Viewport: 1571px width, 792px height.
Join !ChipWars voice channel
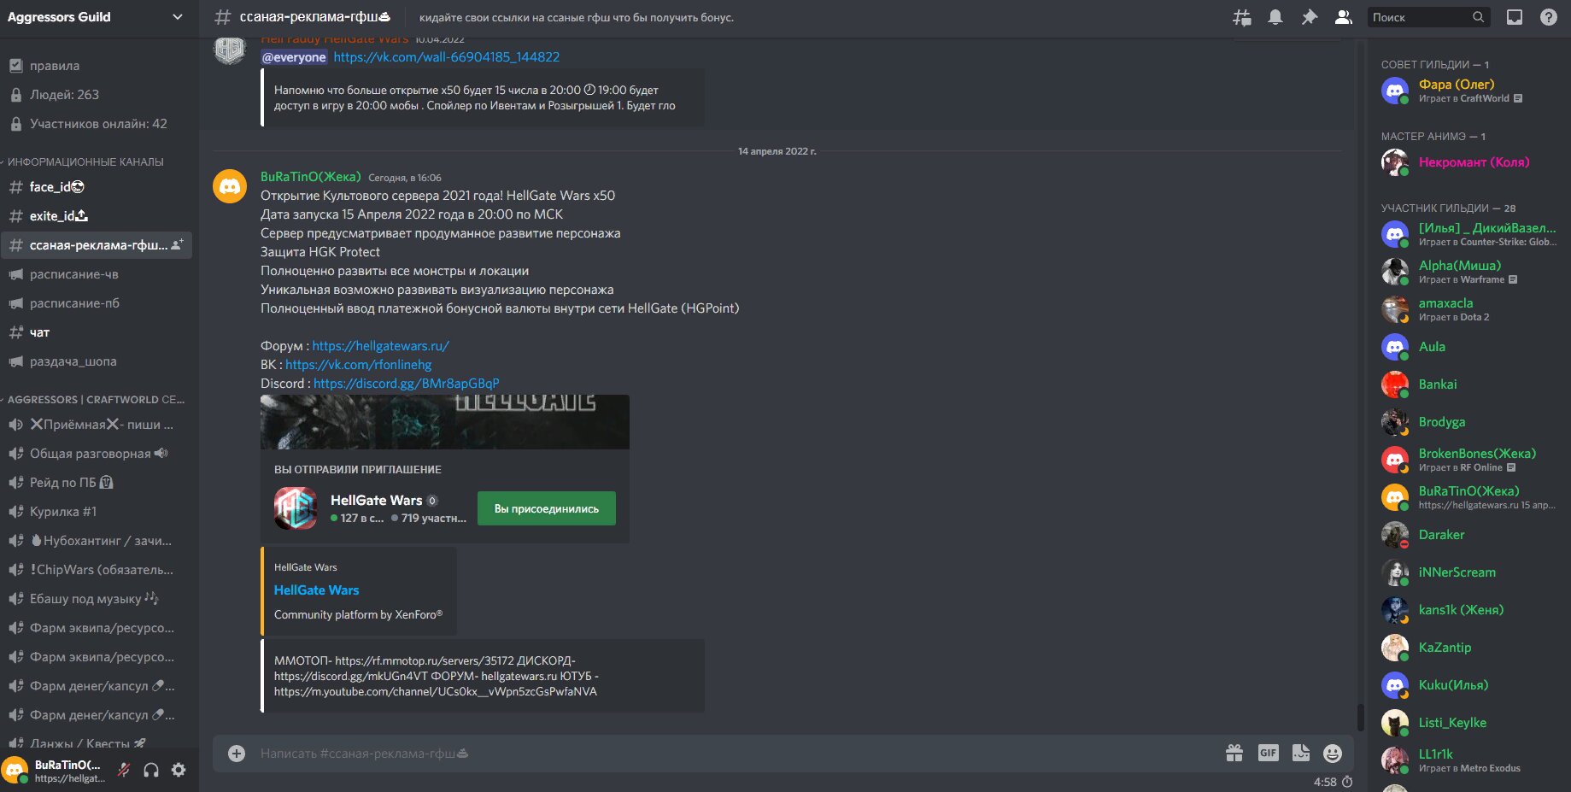click(x=96, y=570)
